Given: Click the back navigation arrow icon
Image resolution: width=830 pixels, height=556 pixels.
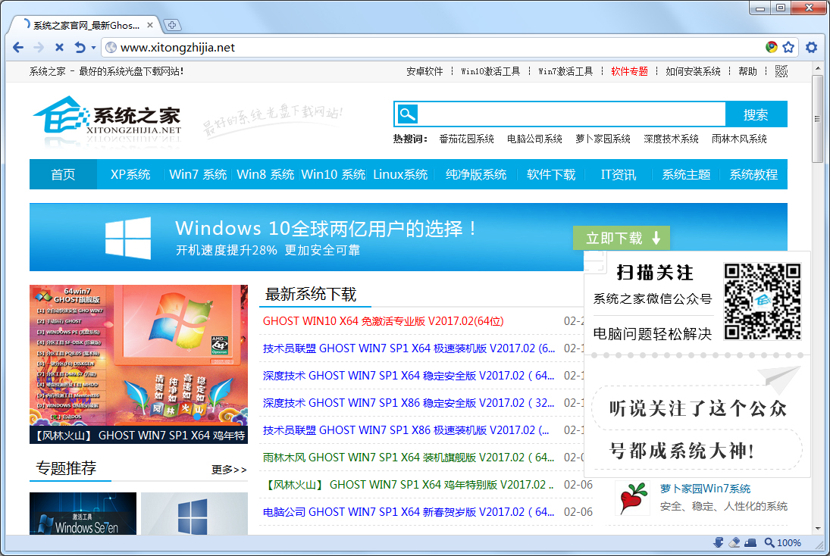Looking at the screenshot, I should [17, 47].
